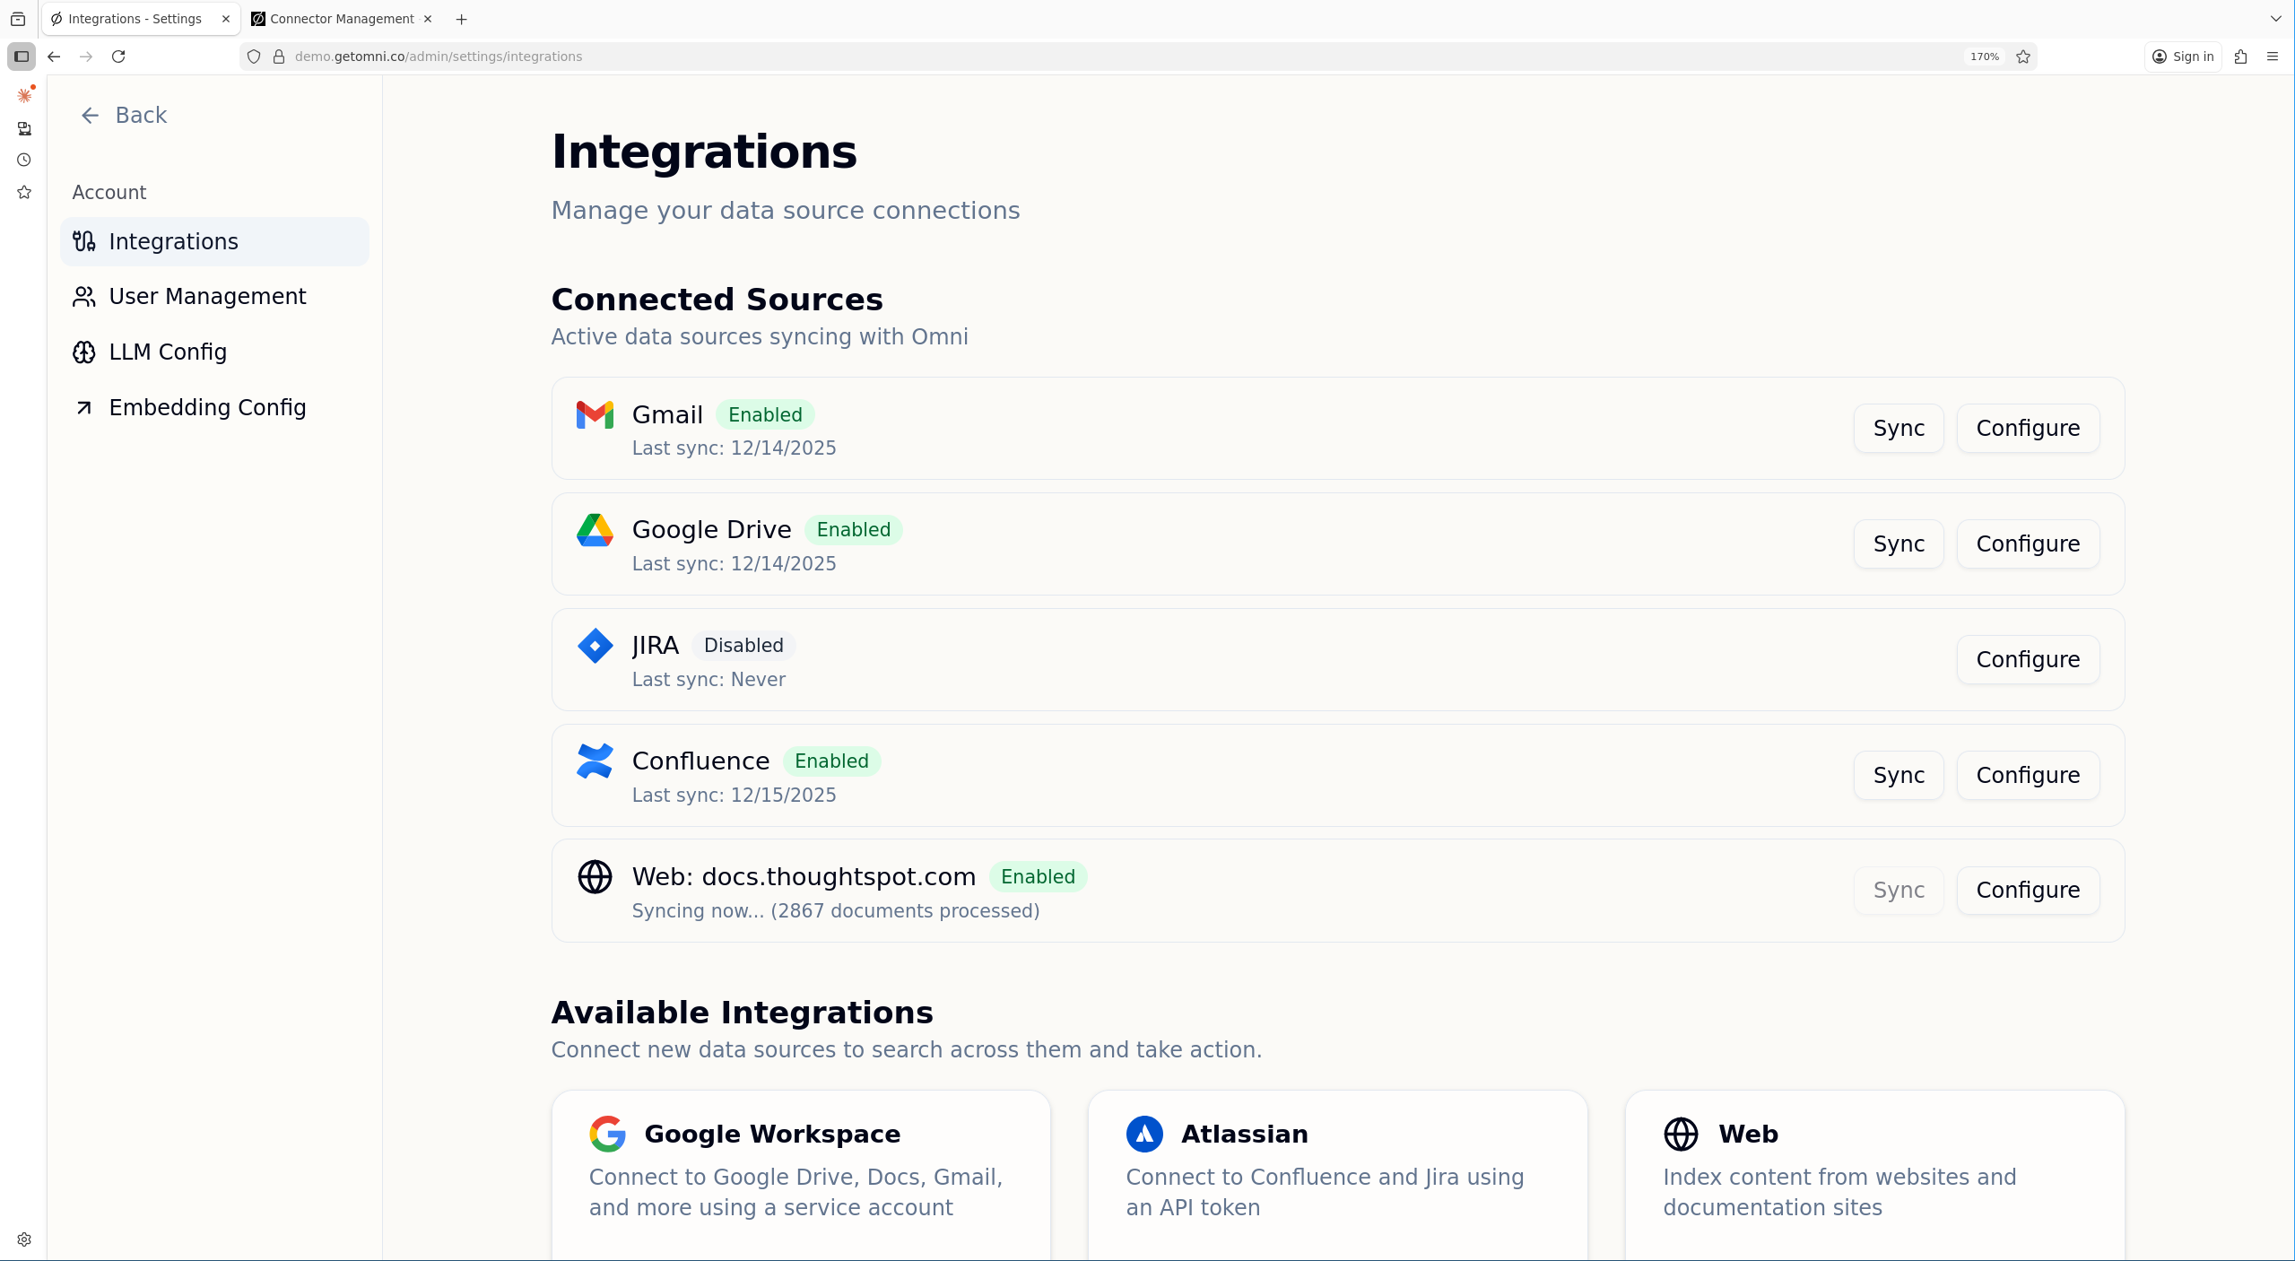Open User Management in the sidebar

[x=214, y=297]
